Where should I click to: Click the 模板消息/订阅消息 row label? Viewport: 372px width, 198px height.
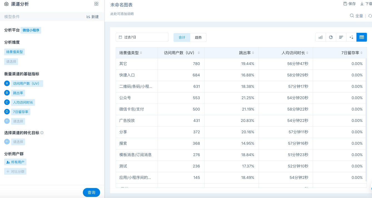135,155
